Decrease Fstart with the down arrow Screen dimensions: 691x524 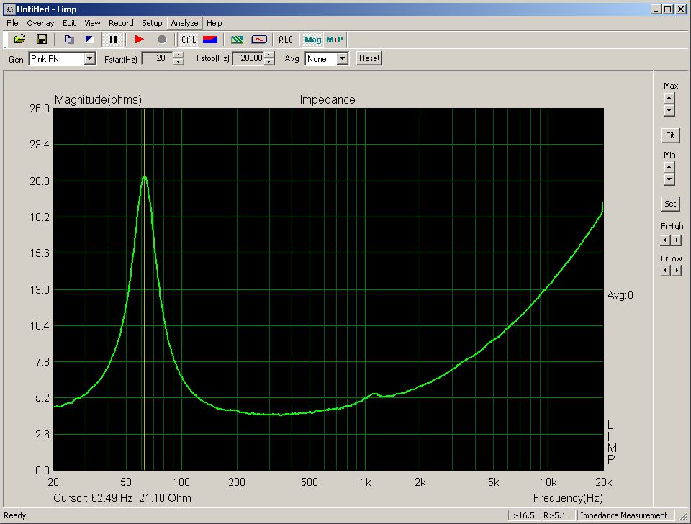click(x=178, y=62)
